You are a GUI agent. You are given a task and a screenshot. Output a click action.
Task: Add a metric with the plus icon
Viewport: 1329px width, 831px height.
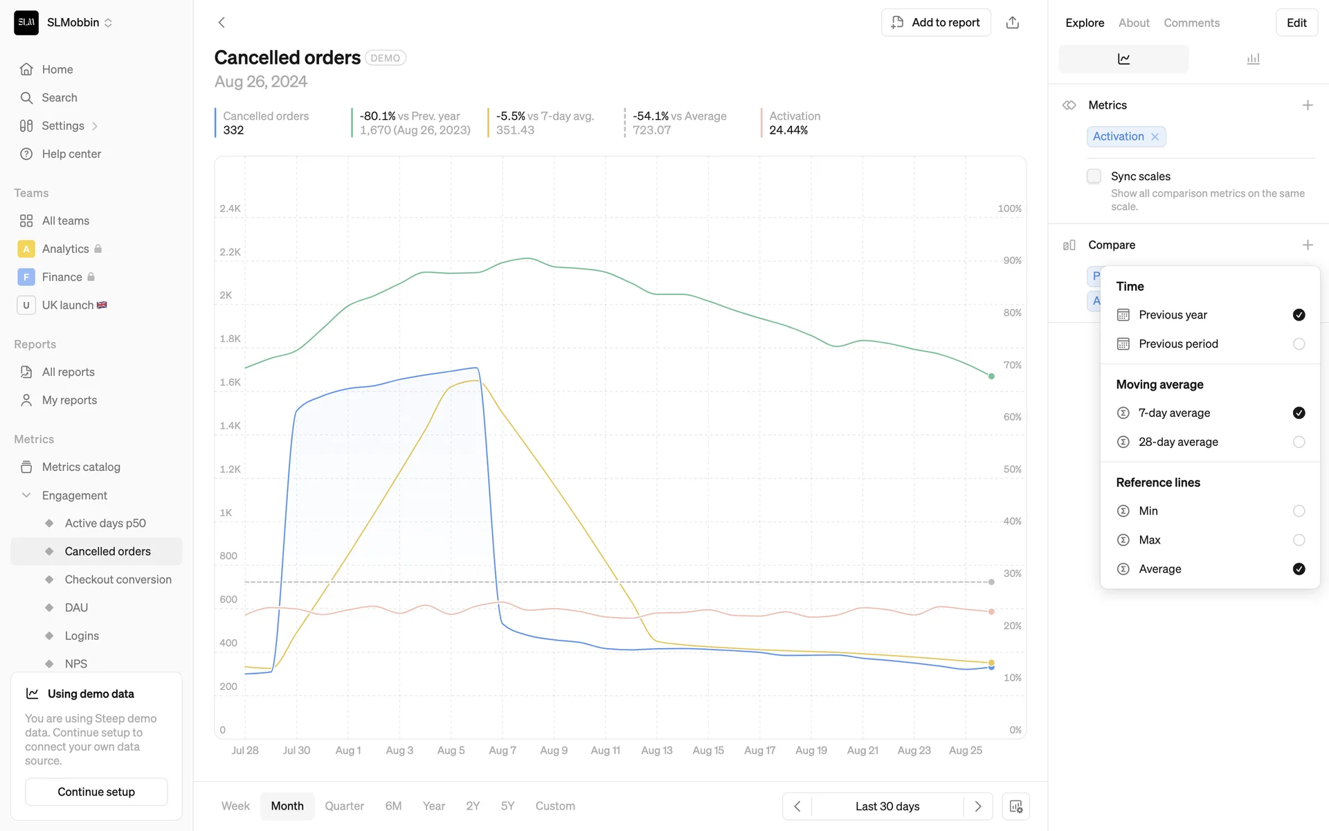[x=1307, y=105]
